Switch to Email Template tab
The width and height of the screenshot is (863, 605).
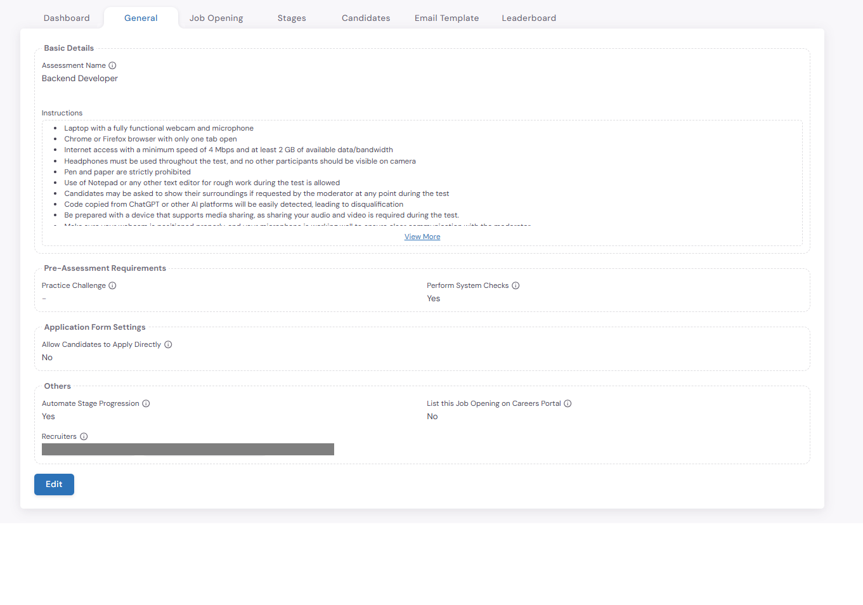(x=446, y=18)
